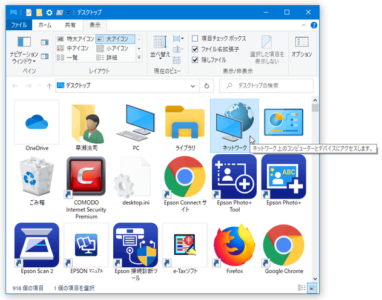Choose the 一覧 layout
Image resolution: width=382 pixels, height=300 pixels.
(67, 57)
